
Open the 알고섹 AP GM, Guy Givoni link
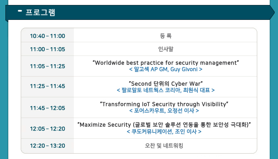166,69
